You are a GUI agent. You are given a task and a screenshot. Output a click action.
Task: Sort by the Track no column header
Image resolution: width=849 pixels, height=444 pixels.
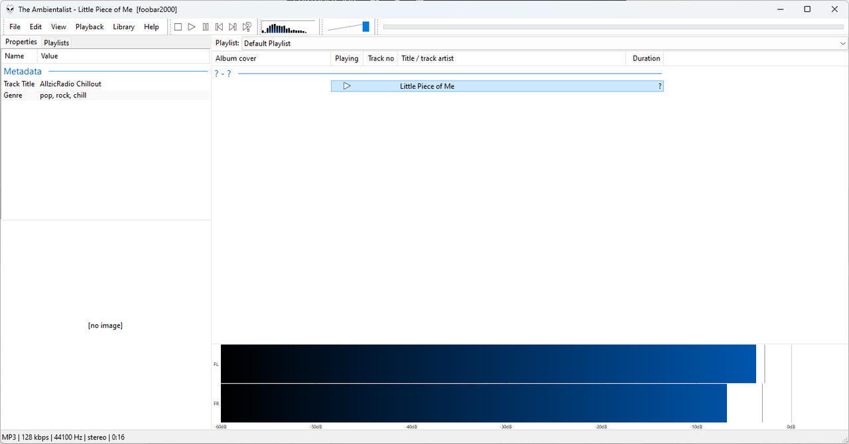tap(381, 58)
